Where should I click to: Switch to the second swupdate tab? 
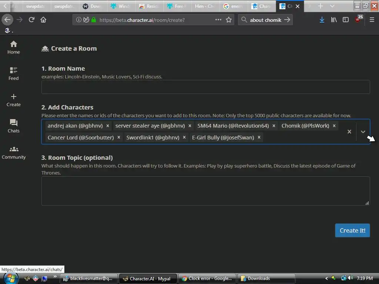65,6
